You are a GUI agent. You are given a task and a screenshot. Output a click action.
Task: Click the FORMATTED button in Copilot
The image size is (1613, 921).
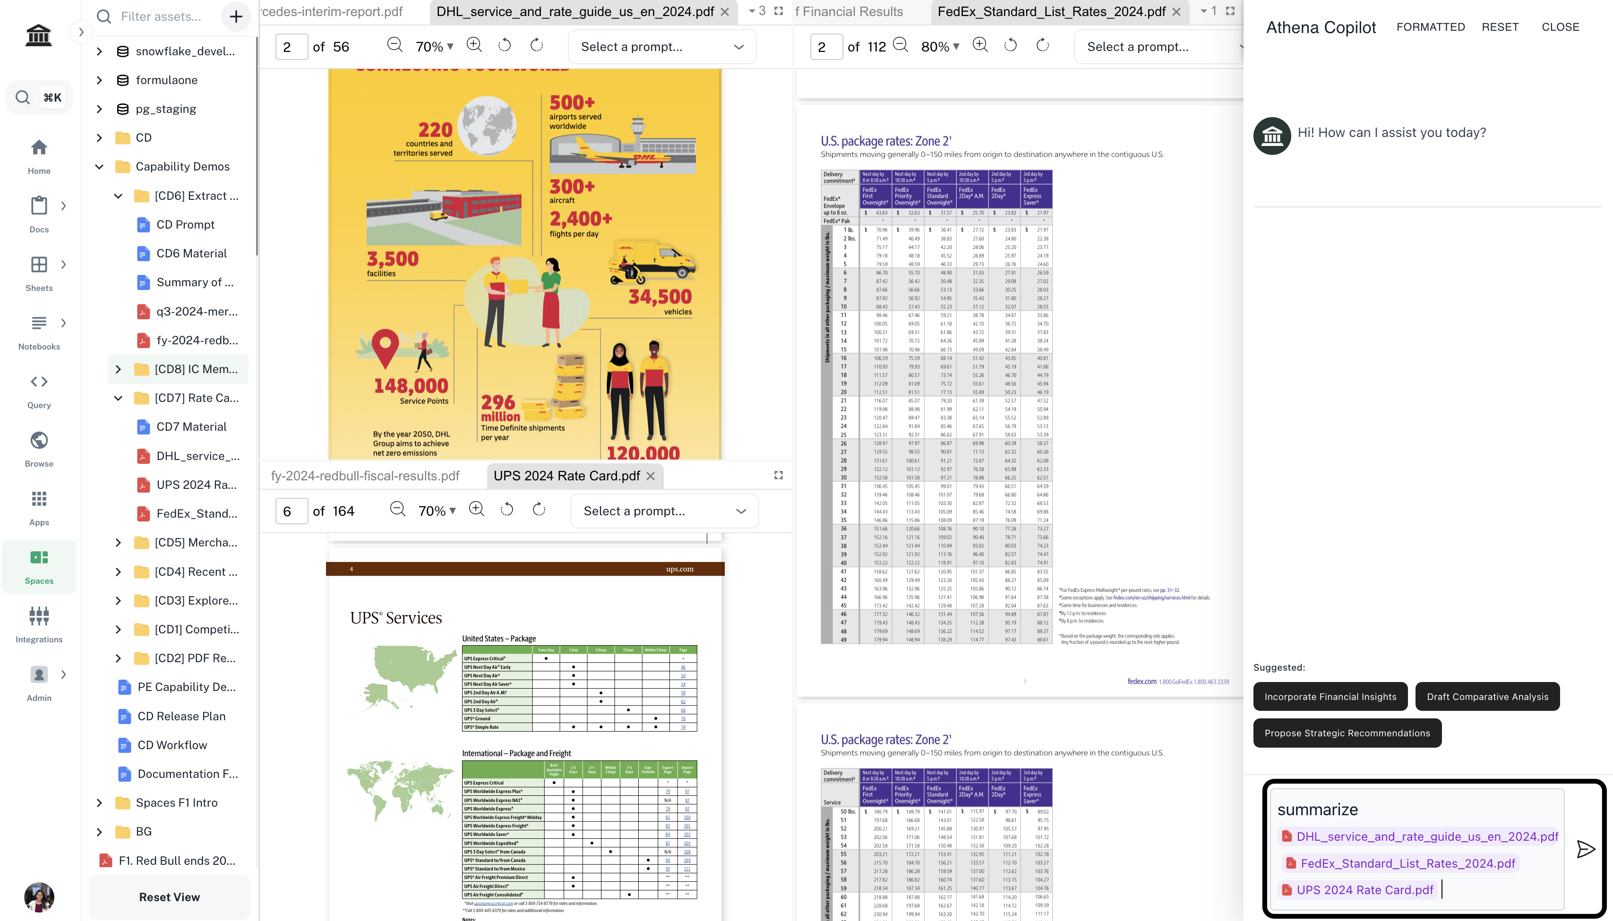pos(1430,26)
